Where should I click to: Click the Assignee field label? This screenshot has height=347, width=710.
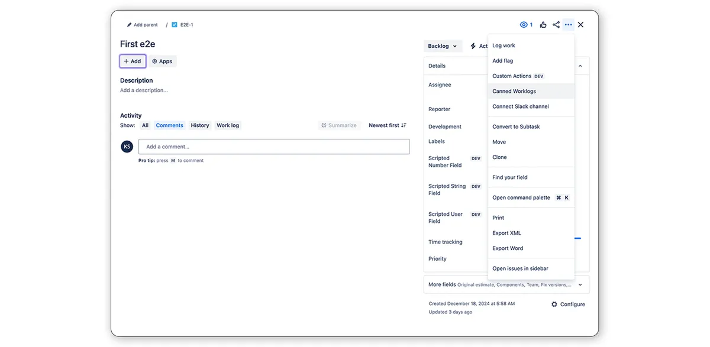[x=440, y=85]
